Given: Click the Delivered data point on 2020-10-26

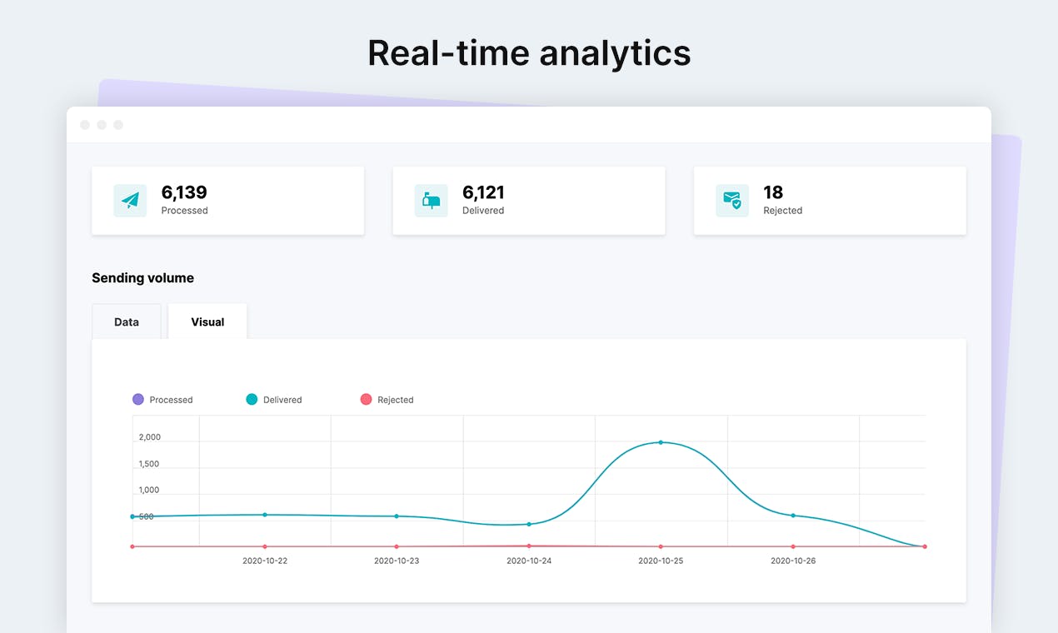Looking at the screenshot, I should pos(793,516).
